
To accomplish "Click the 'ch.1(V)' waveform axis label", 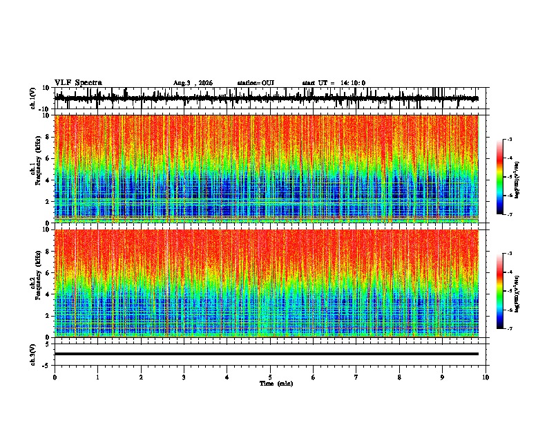I will pyautogui.click(x=33, y=98).
